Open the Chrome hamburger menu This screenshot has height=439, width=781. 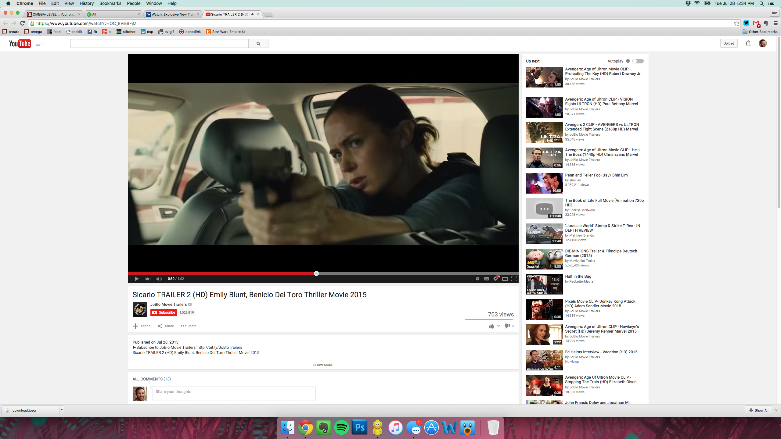coord(776,23)
